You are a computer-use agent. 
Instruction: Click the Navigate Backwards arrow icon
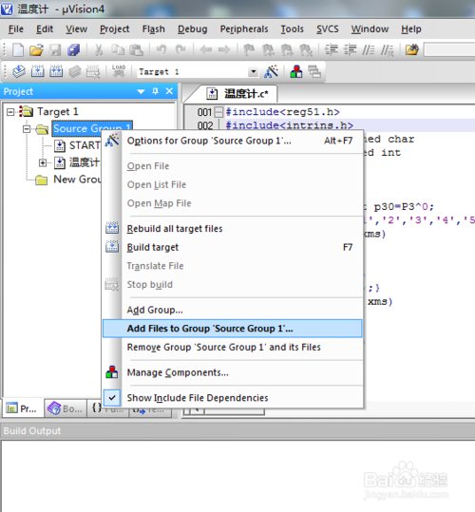click(205, 50)
